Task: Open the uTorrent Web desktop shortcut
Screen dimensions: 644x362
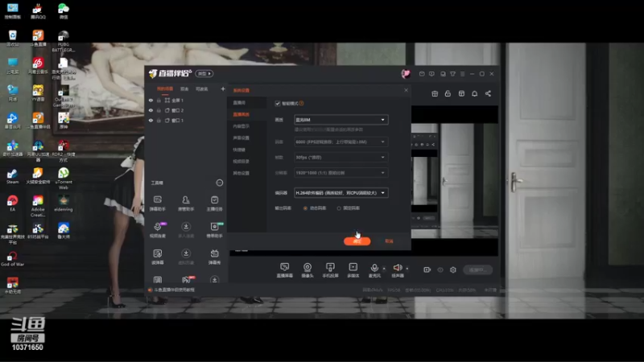Action: [x=64, y=179]
